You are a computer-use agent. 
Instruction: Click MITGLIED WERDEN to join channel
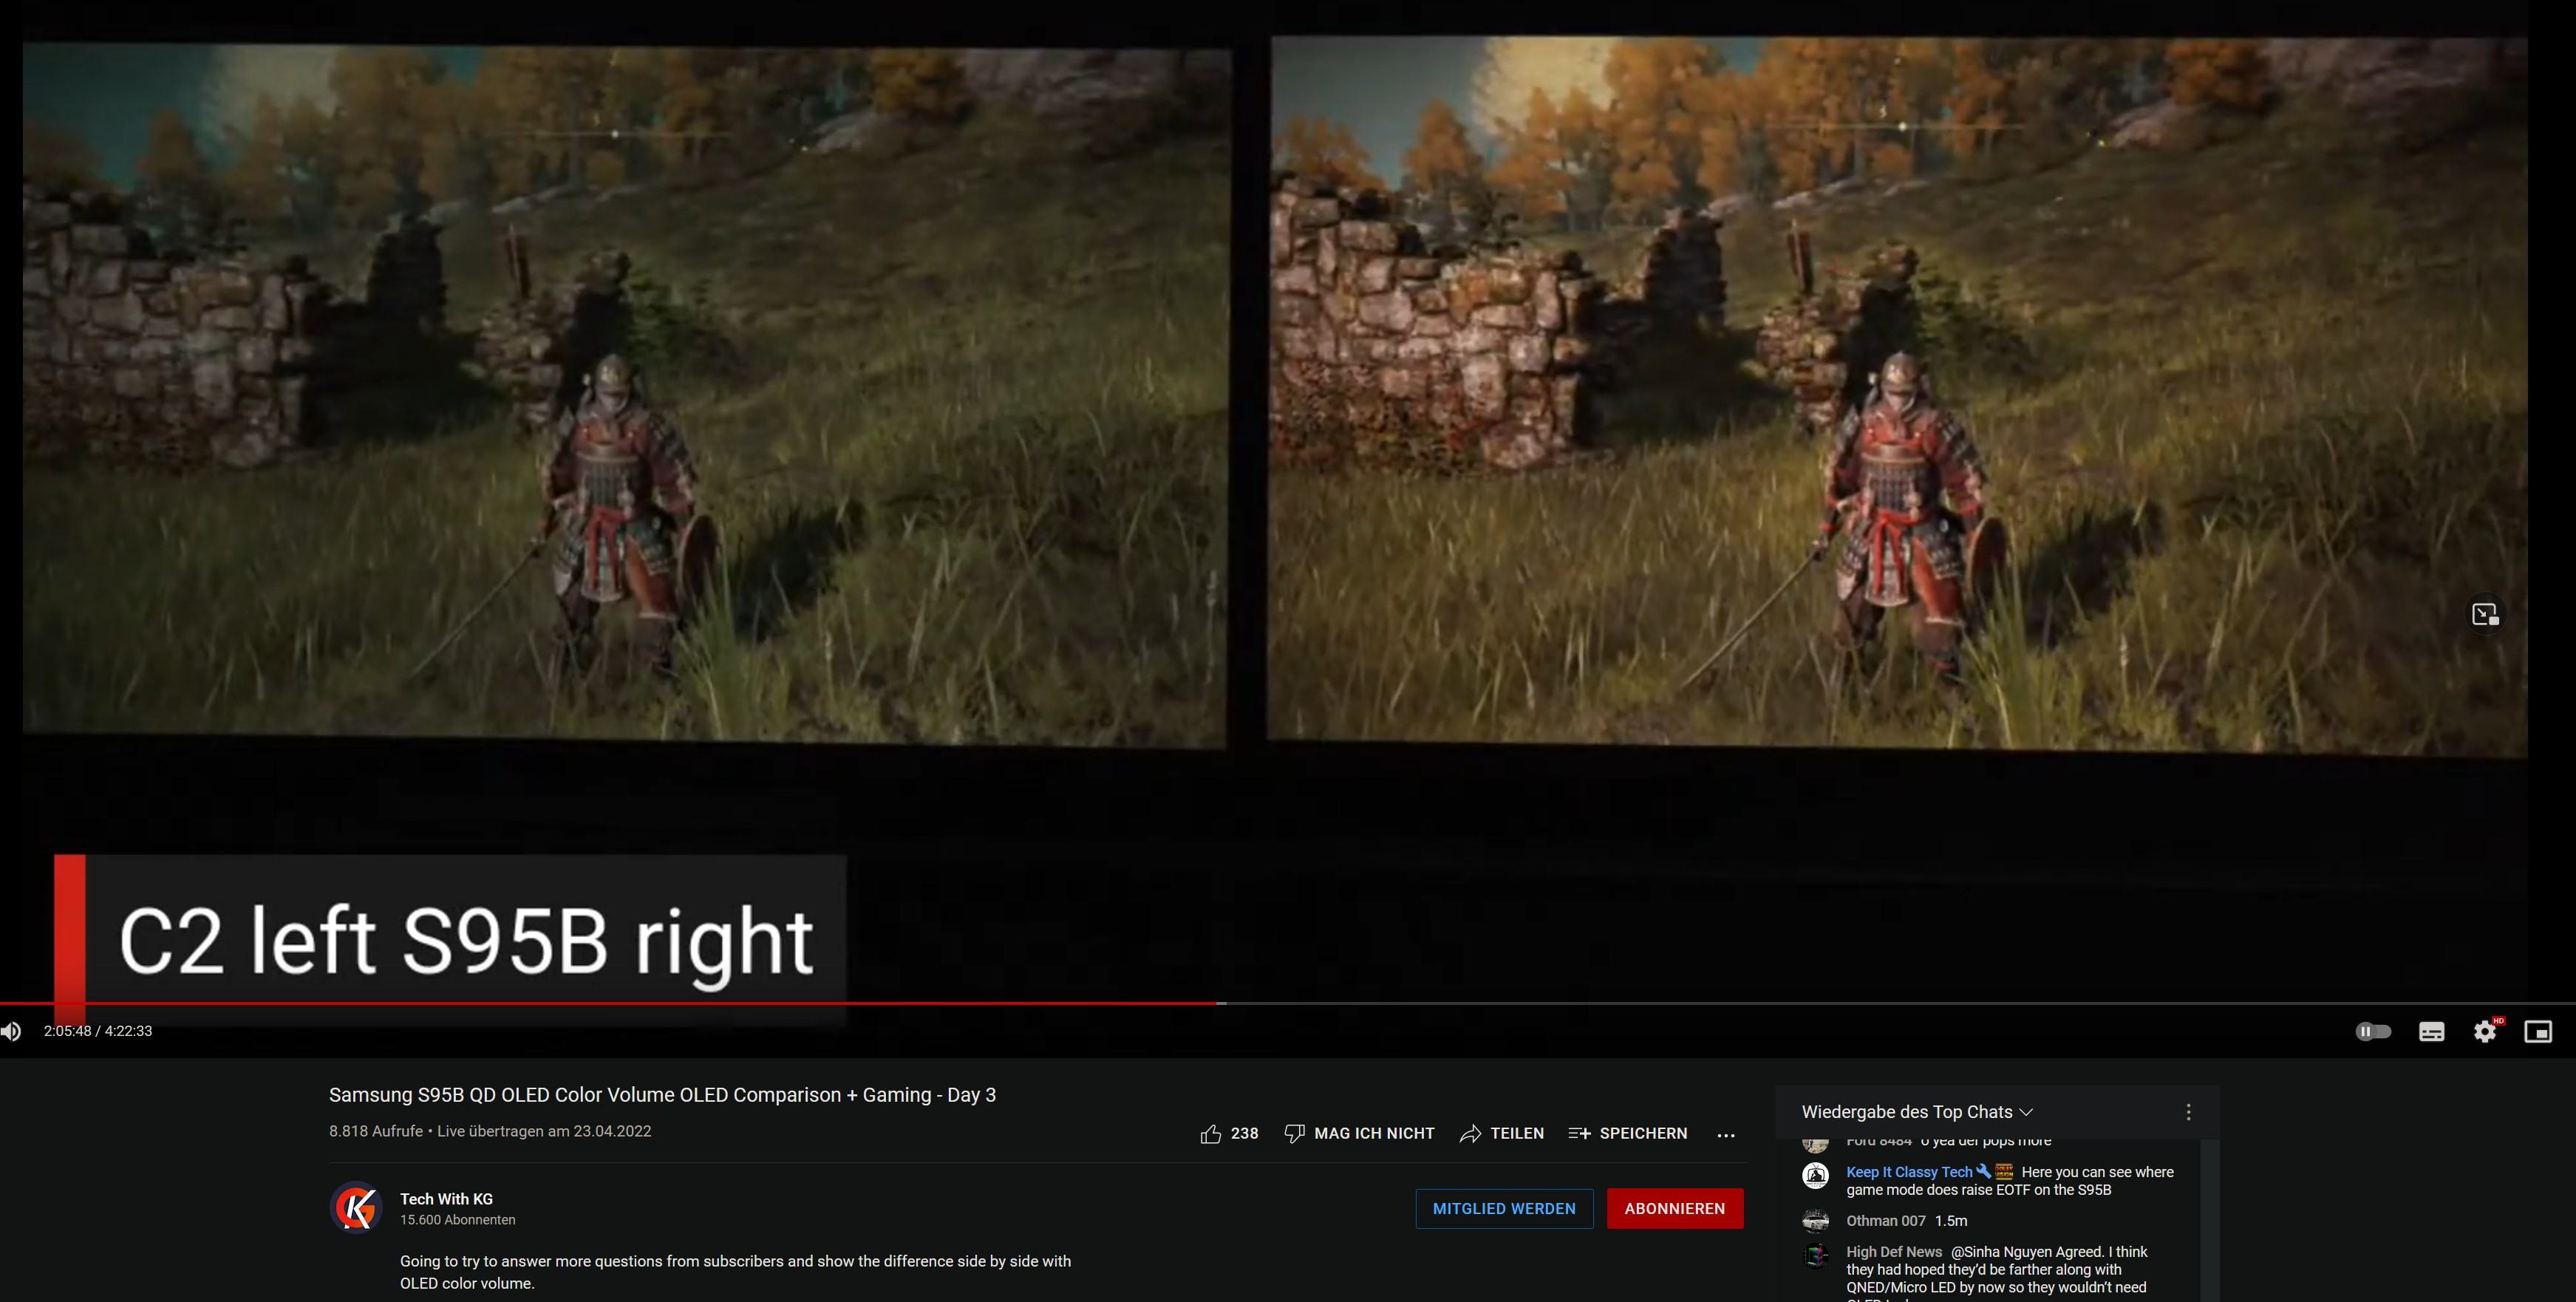[1504, 1208]
